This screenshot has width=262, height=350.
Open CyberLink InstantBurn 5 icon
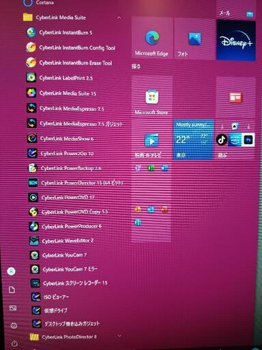[x=31, y=32]
